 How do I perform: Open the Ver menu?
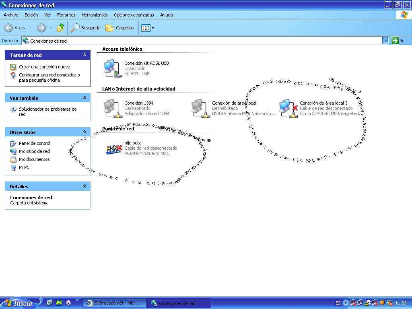pos(47,15)
